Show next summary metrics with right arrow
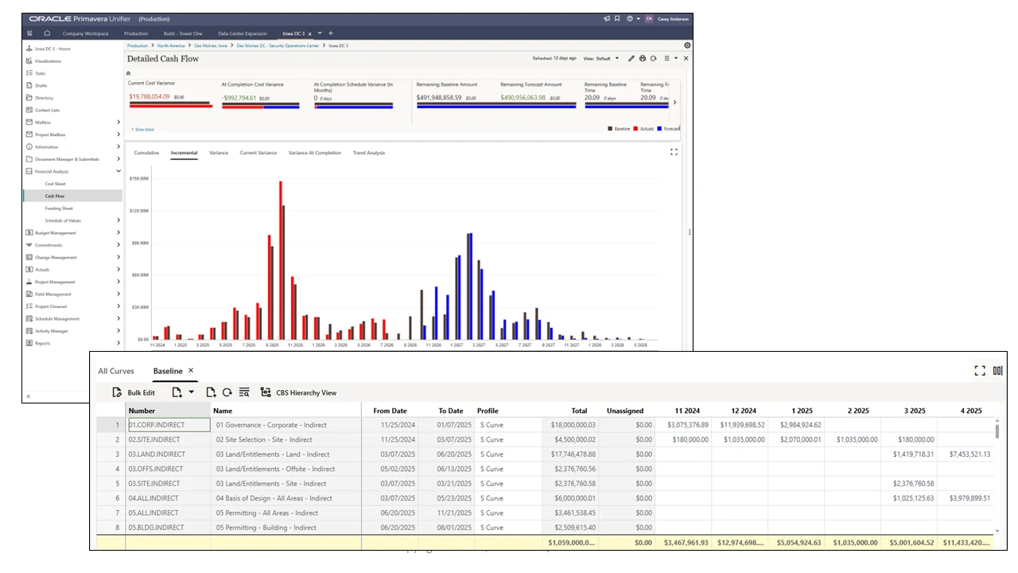The height and width of the screenshot is (573, 1018). coord(674,102)
